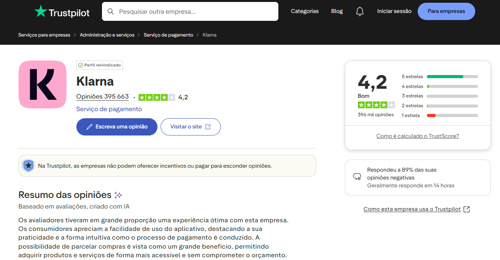
Task: Filter by 3 estrelas rating row
Action: (x=440, y=96)
